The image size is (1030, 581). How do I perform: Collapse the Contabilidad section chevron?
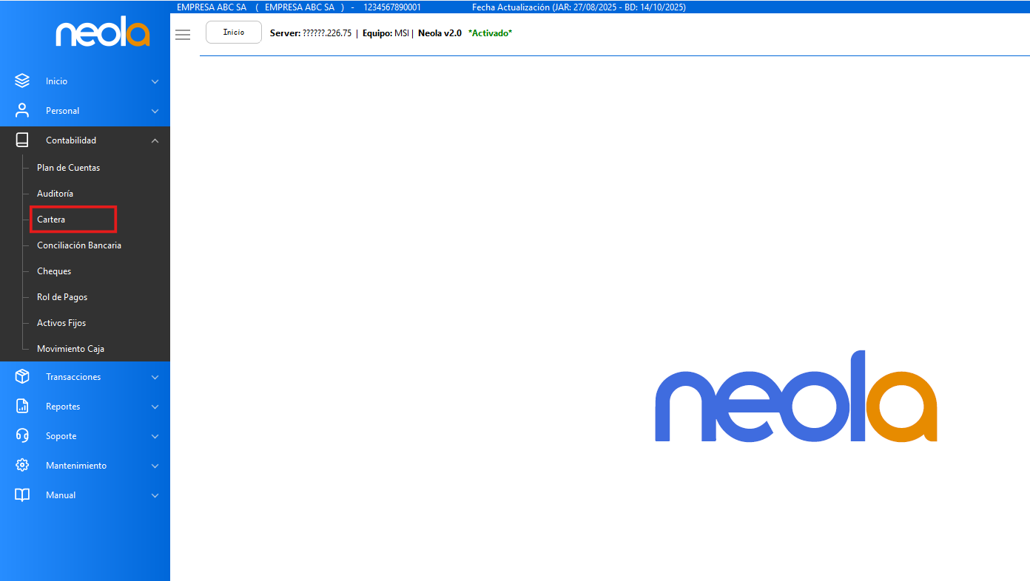(x=155, y=140)
